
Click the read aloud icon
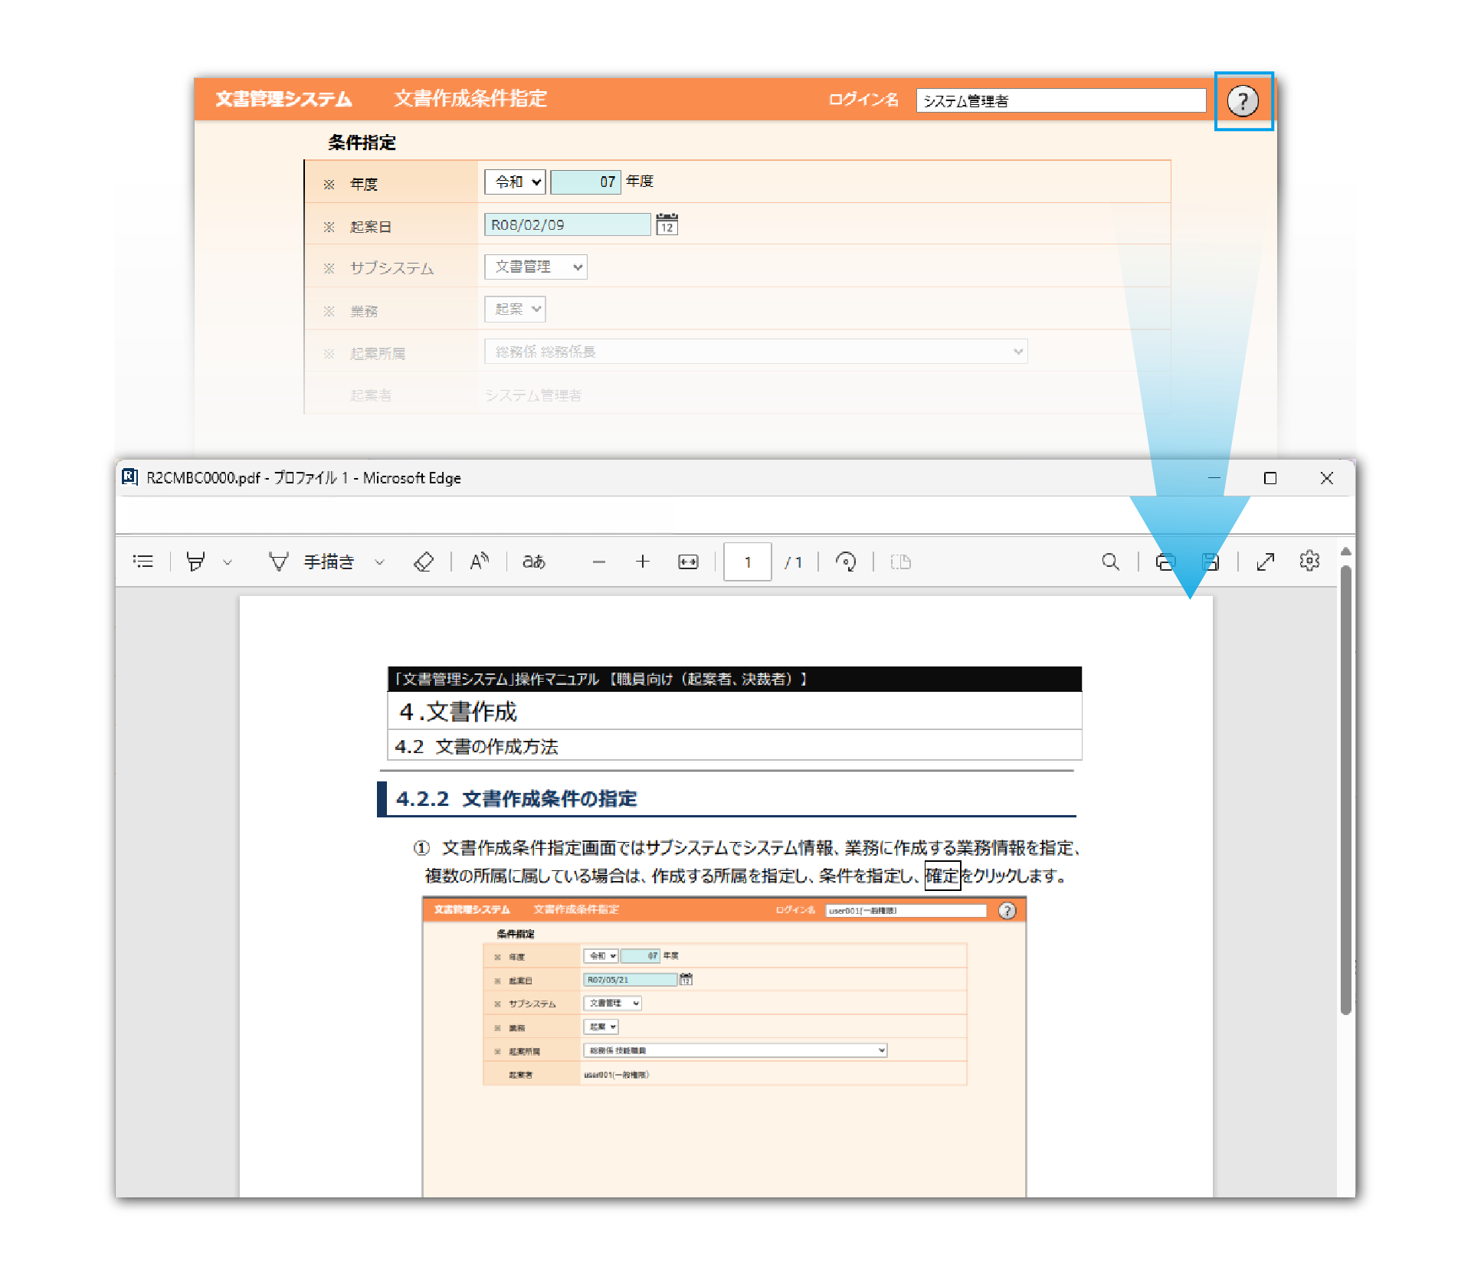pos(479,562)
